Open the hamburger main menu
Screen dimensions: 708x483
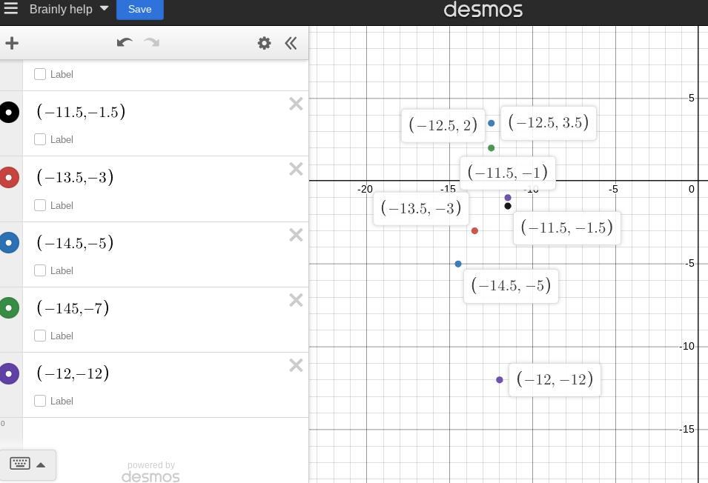(10, 10)
